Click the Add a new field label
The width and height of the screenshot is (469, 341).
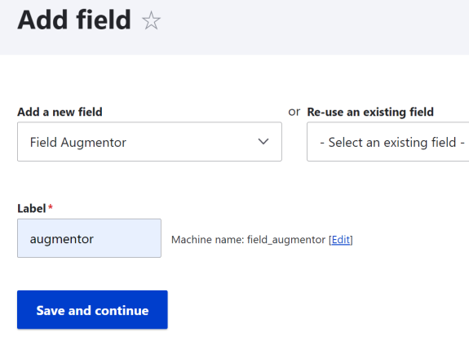tap(60, 112)
